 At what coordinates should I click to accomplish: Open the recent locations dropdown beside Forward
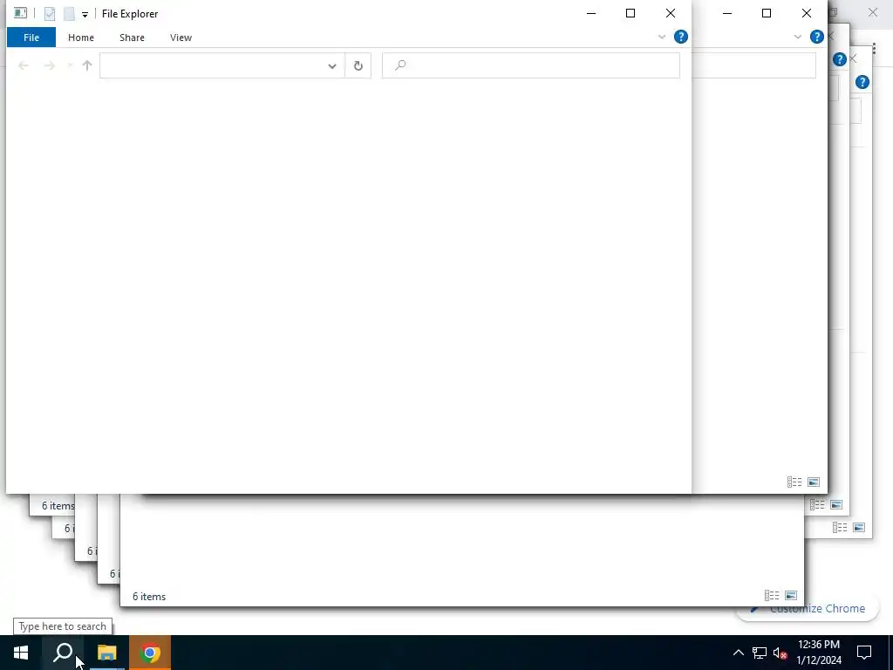tap(70, 65)
